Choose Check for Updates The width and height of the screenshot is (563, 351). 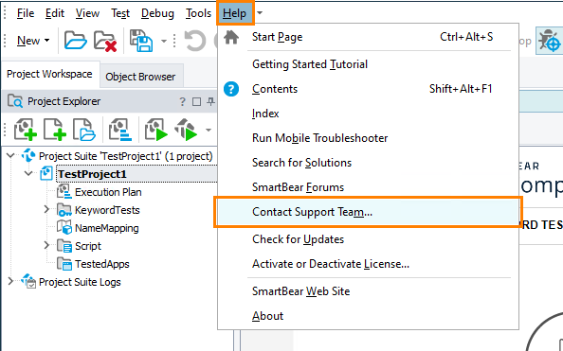[368, 239]
